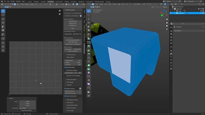Select the Smooth tool in 3D viewport
Image resolution: width=205 pixels, height=115 pixels.
[89, 73]
